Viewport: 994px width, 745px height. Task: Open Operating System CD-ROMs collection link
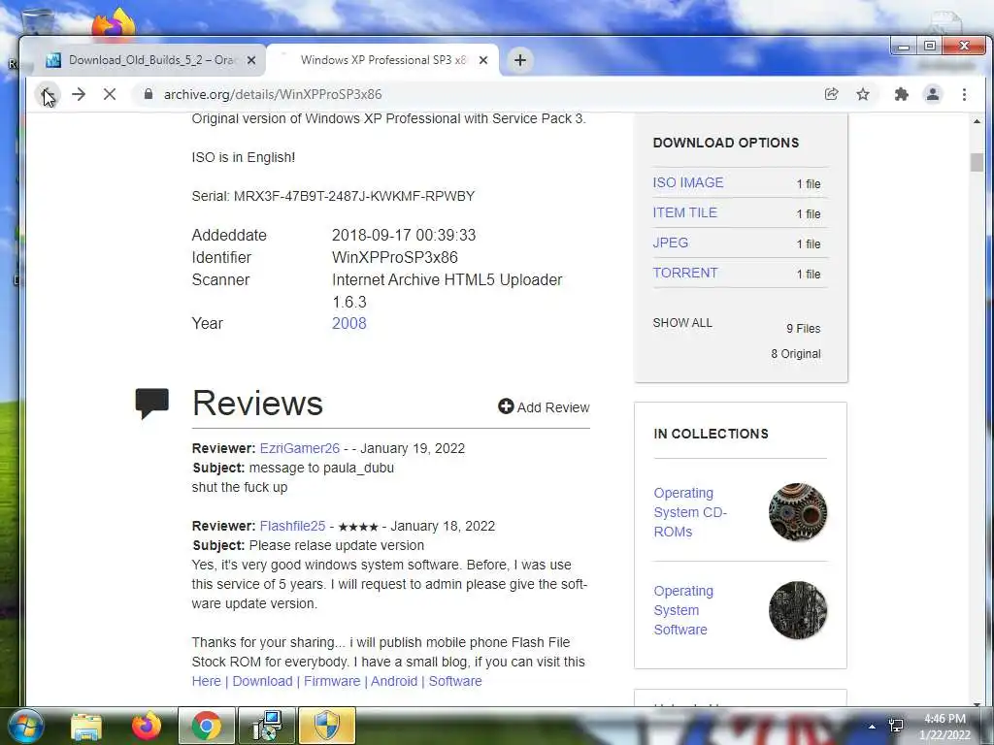[690, 512]
